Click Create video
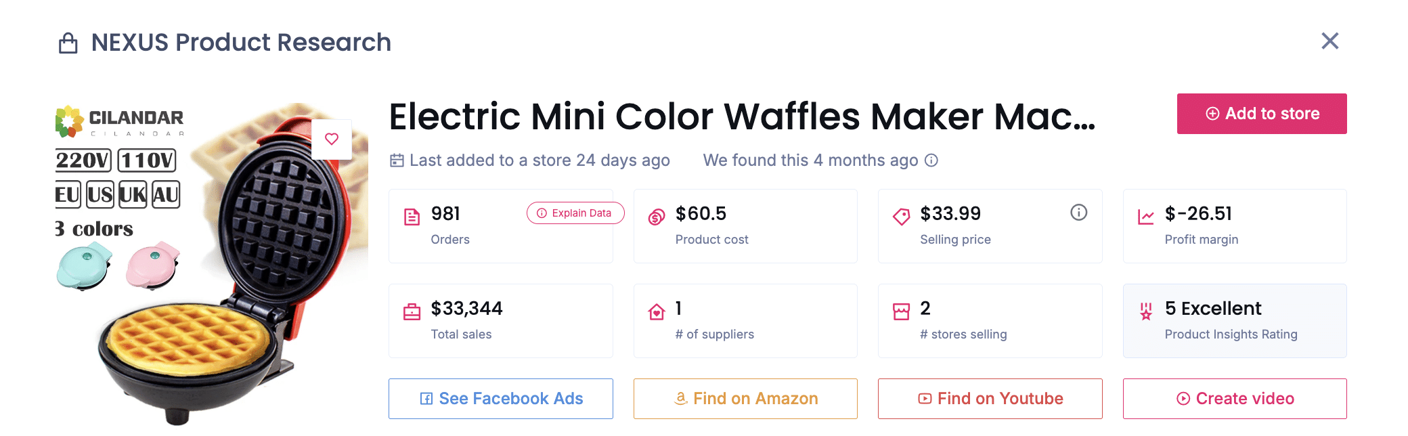Screen dimensions: 1408x436 pyautogui.click(x=1234, y=398)
